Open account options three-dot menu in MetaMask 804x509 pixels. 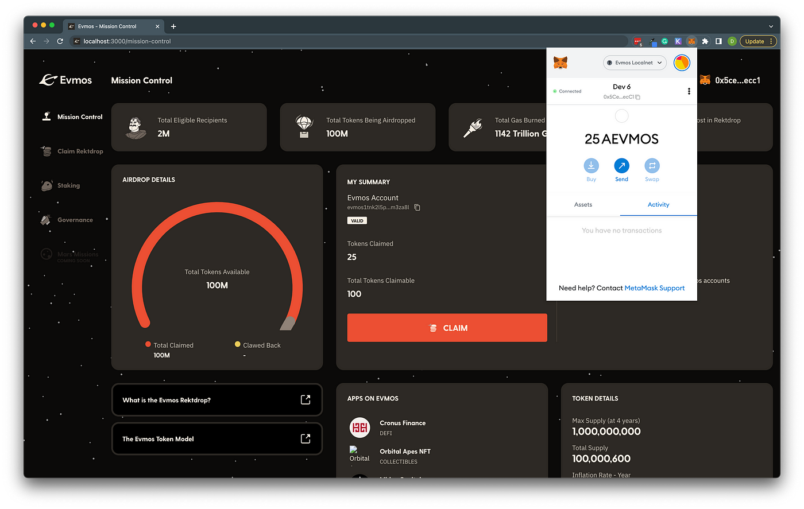689,91
